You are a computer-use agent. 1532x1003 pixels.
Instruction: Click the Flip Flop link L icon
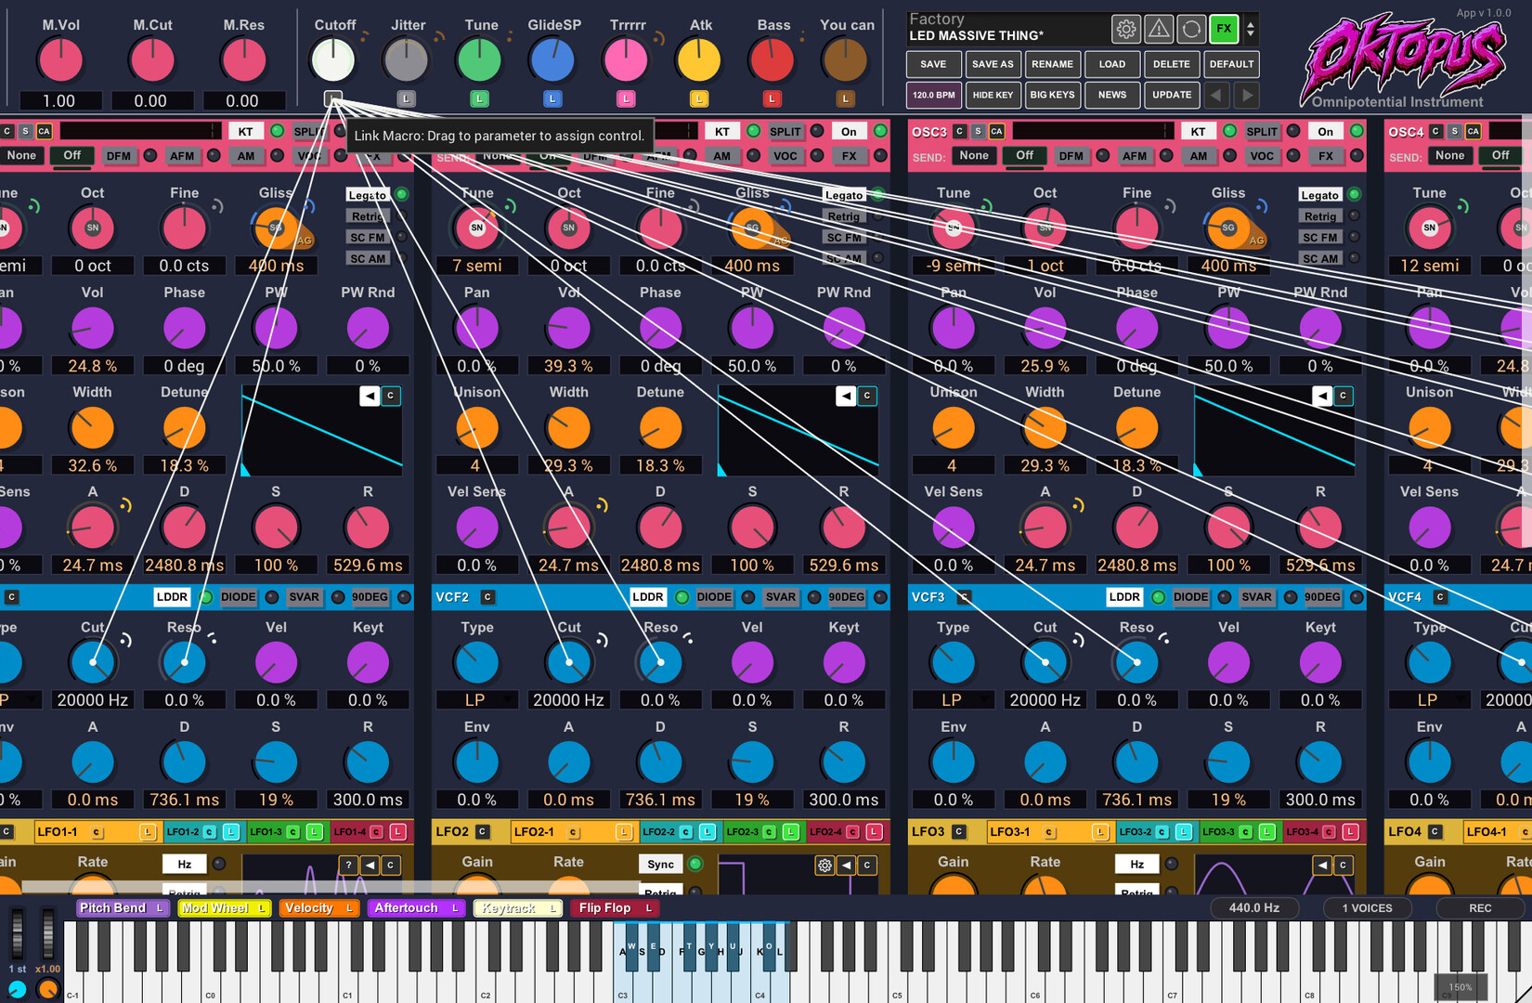coord(648,908)
